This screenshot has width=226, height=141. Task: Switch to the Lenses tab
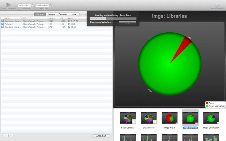(74, 14)
